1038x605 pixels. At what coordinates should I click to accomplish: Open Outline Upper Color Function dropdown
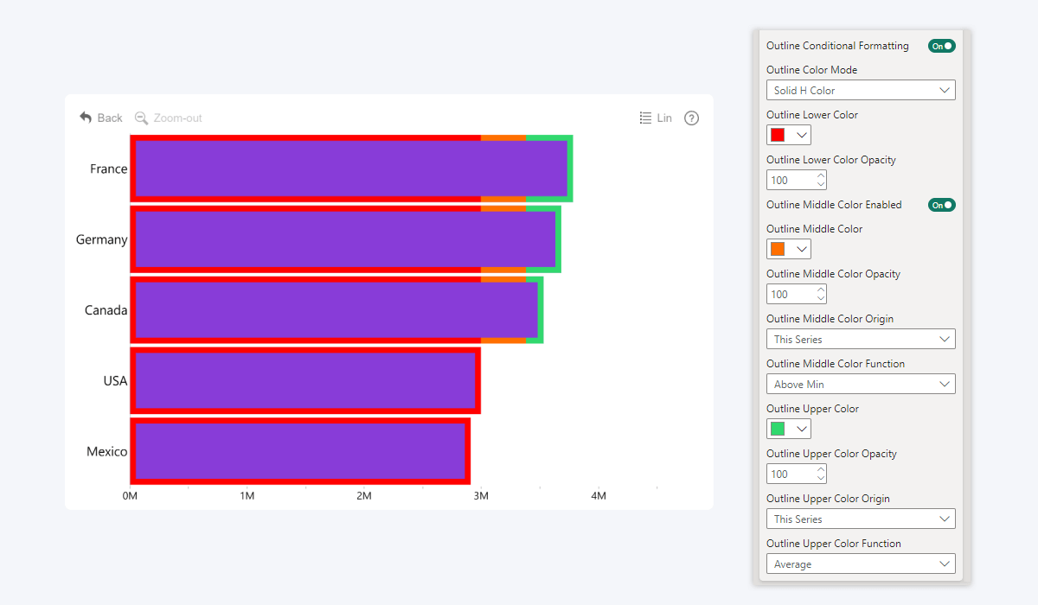[x=861, y=564]
